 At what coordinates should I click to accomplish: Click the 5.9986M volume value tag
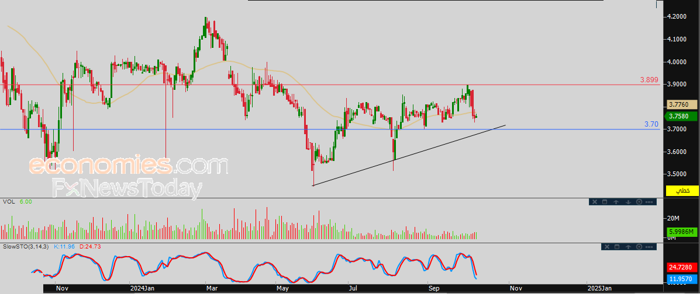[x=682, y=232]
